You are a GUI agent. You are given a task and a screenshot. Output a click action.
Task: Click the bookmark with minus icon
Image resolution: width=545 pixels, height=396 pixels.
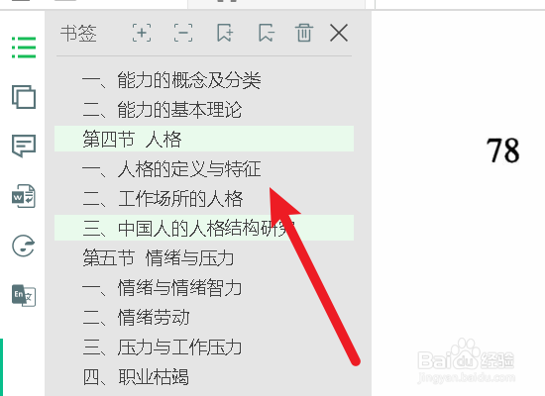(267, 33)
